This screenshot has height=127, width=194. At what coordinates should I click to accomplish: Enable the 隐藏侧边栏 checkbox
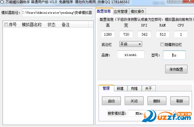point(162,45)
